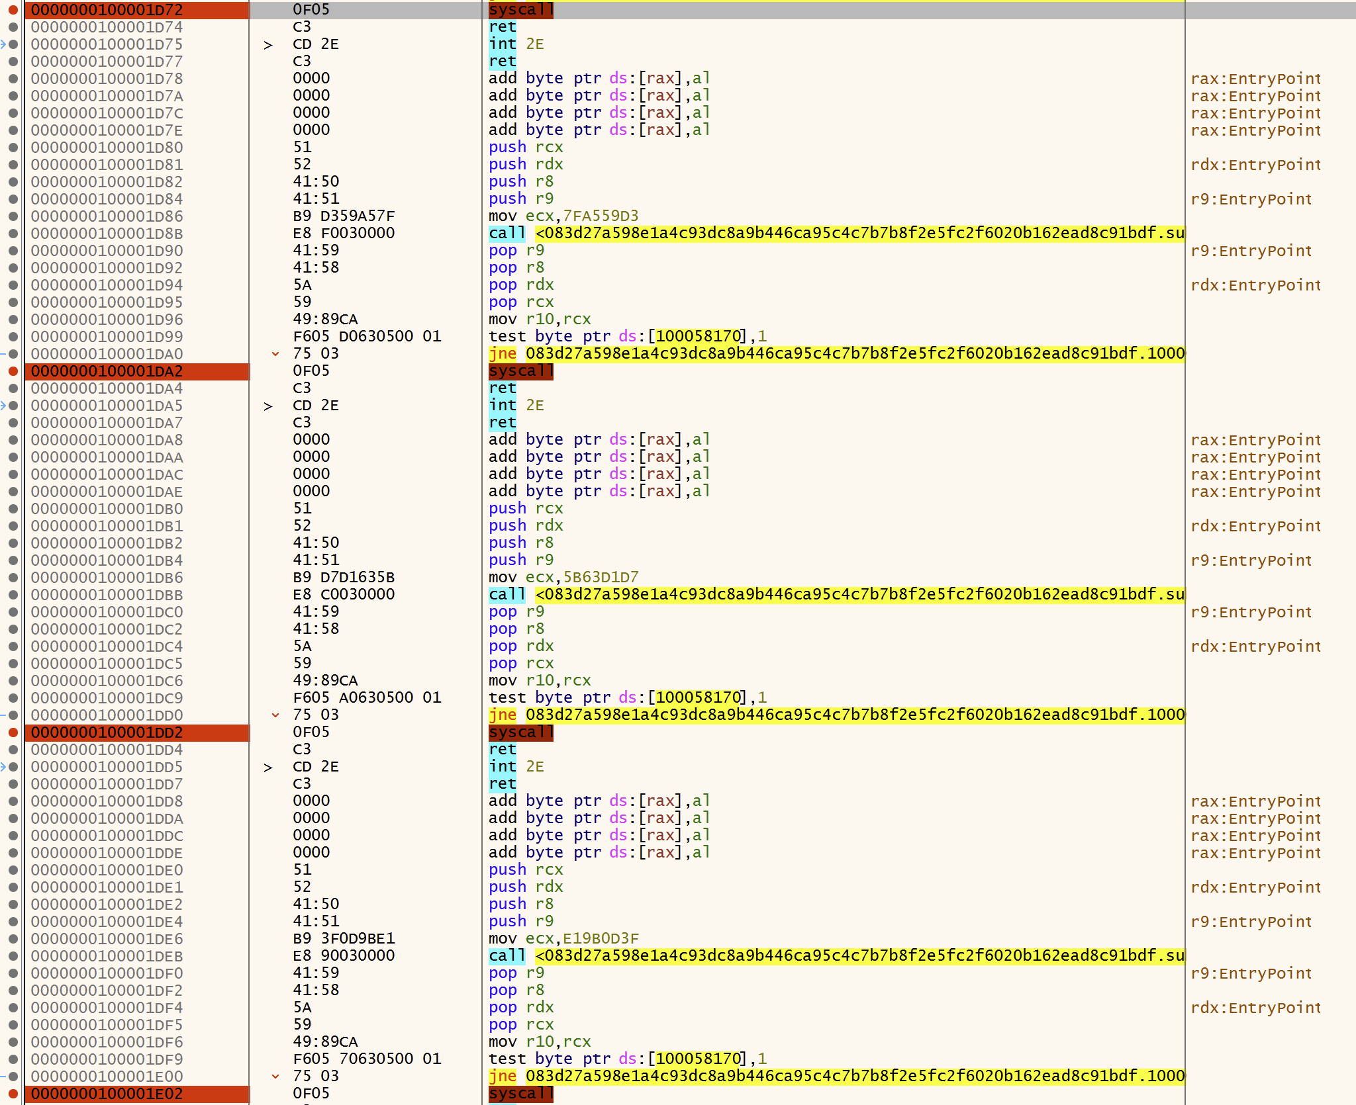Select instruction mov ecx,5B63D1D7
Screen dimensions: 1356x1105
564,578
